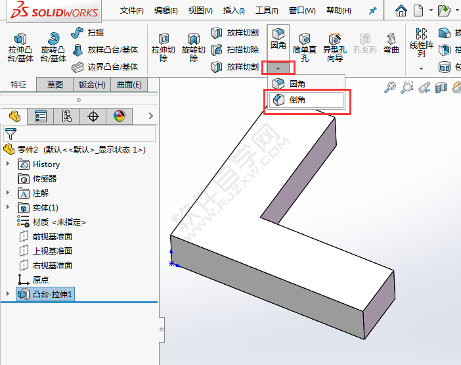
Task: Open the 插入(I) menu
Action: (234, 11)
